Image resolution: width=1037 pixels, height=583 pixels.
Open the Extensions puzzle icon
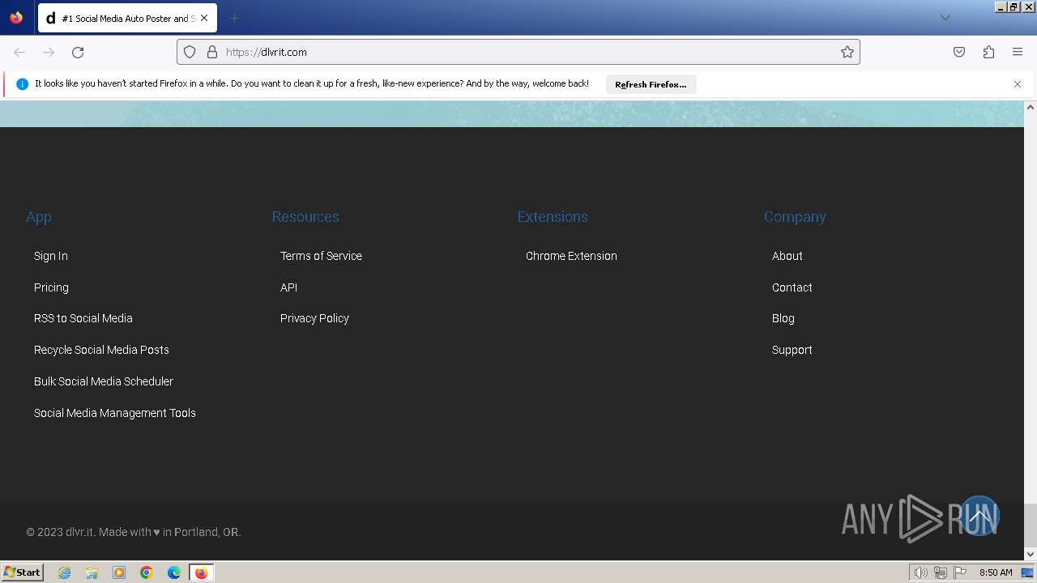point(988,52)
